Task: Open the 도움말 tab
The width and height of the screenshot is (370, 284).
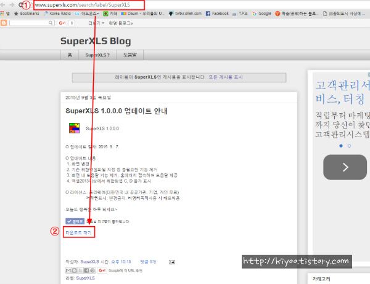Action: [x=129, y=55]
